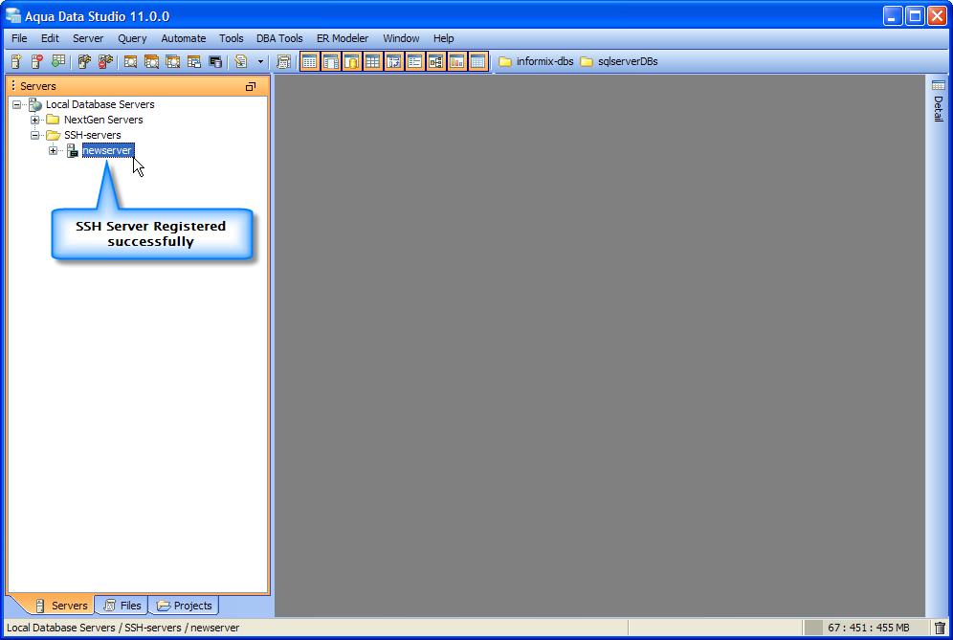Collapse the SSH-servers folder
Image resolution: width=953 pixels, height=640 pixels.
34,135
